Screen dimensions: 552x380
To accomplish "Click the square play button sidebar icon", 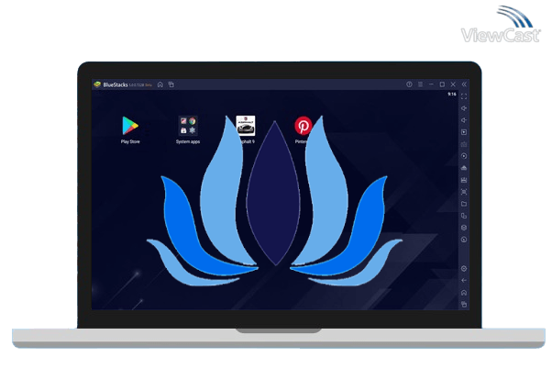I will [x=464, y=132].
